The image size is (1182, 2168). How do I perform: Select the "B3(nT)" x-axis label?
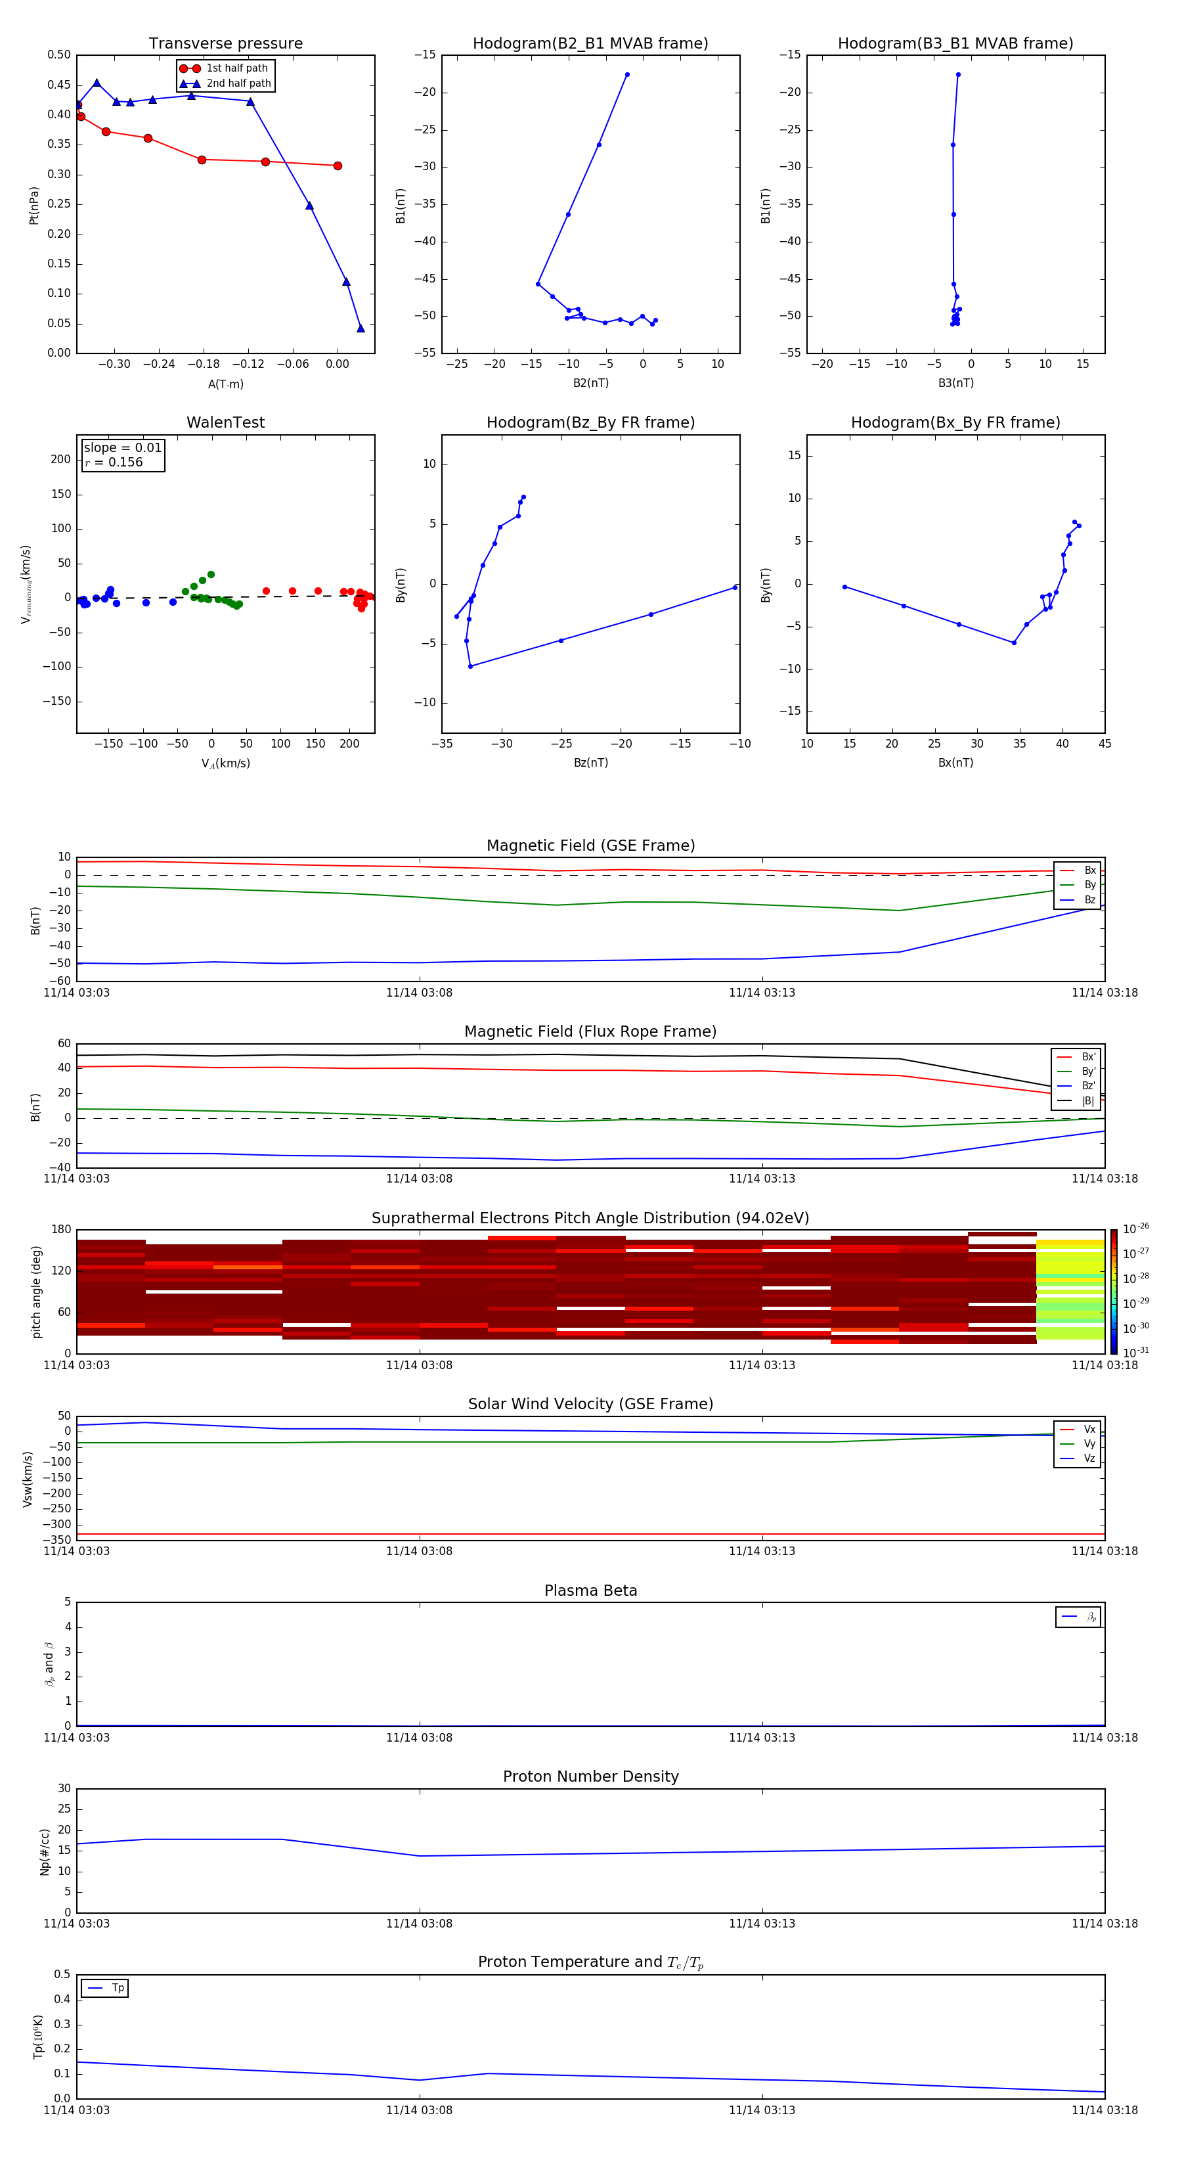tap(955, 383)
